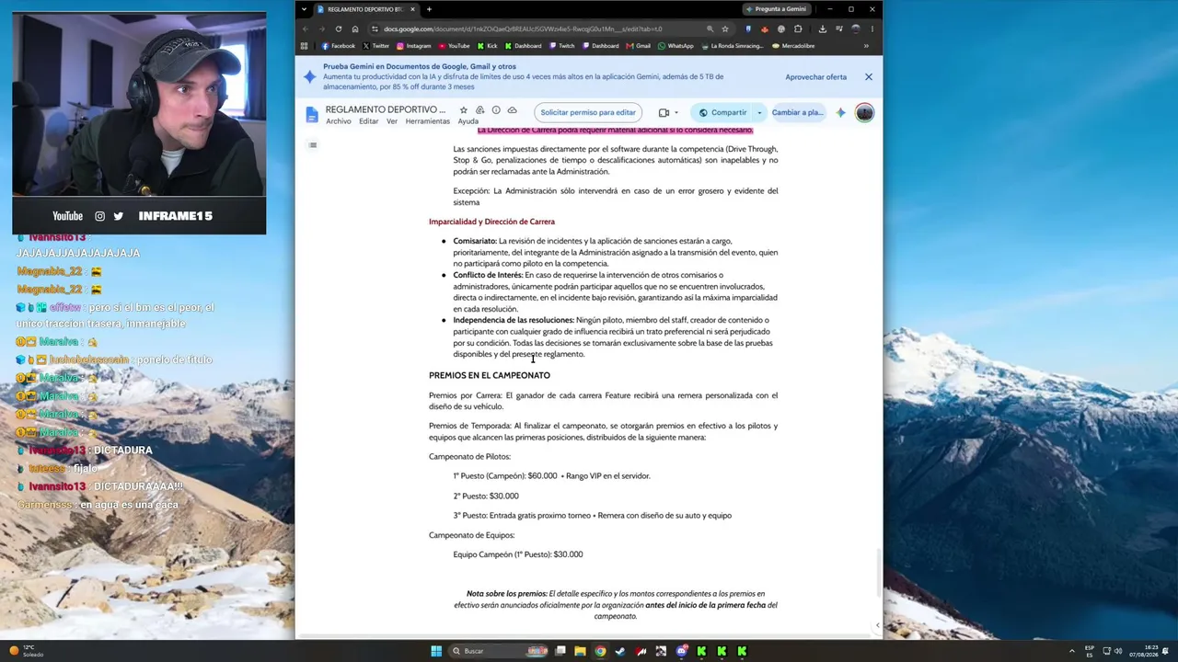This screenshot has width=1178, height=662.
Task: Click the 2° Puesto: $30.000 line
Action: (486, 496)
